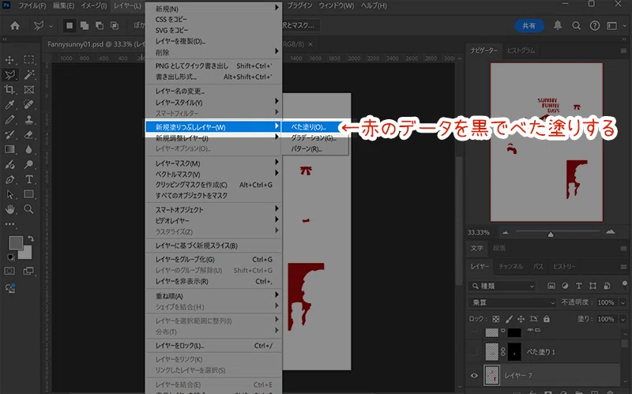Viewport: 632px width, 394px height.
Task: Open the background color swatch
Action: pos(25,253)
